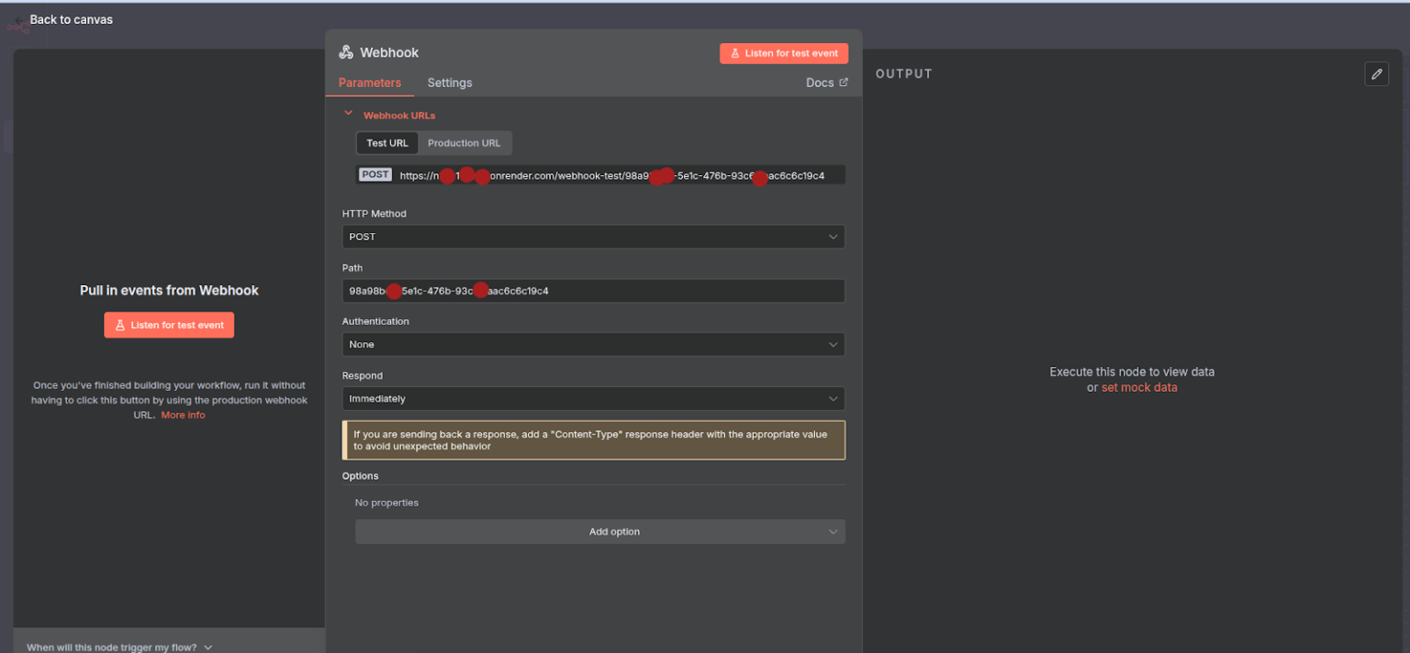Expand When will this node trigger my flow

pos(119,647)
